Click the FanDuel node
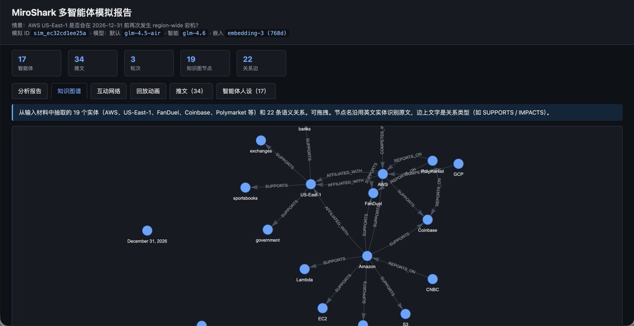Viewport: 634px width, 326px height. (x=373, y=193)
